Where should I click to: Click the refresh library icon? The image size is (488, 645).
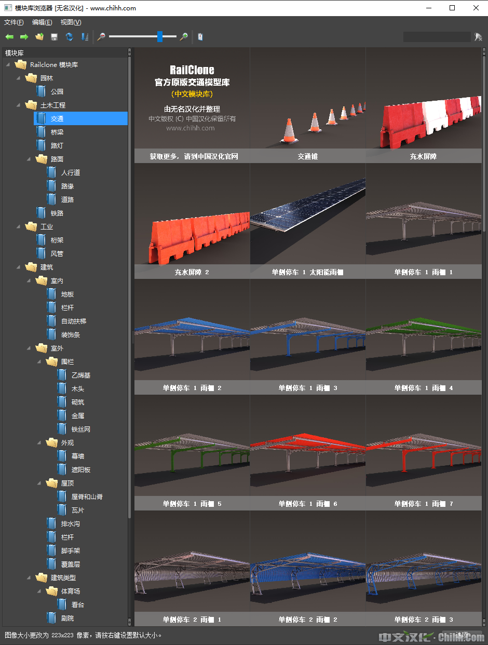[x=69, y=37]
